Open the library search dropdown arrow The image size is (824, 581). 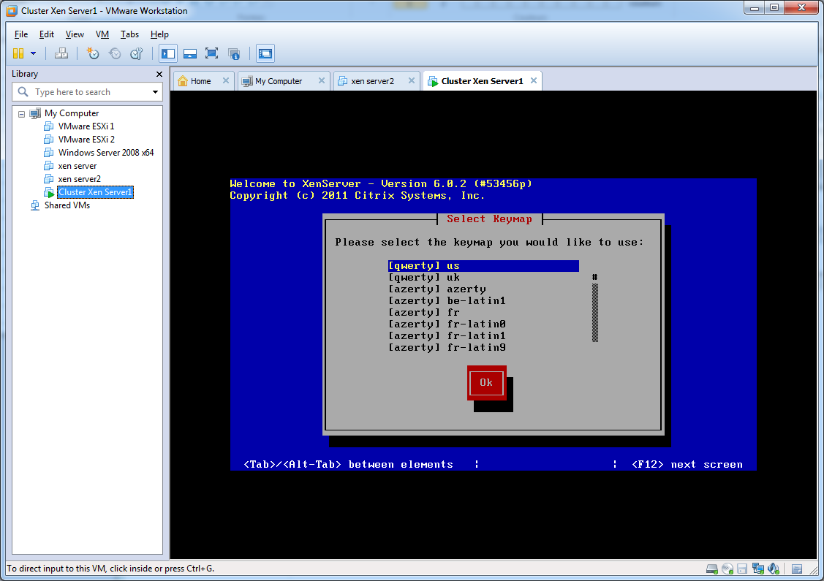point(155,92)
